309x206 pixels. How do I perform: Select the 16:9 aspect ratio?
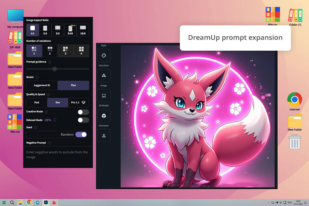coord(83,30)
